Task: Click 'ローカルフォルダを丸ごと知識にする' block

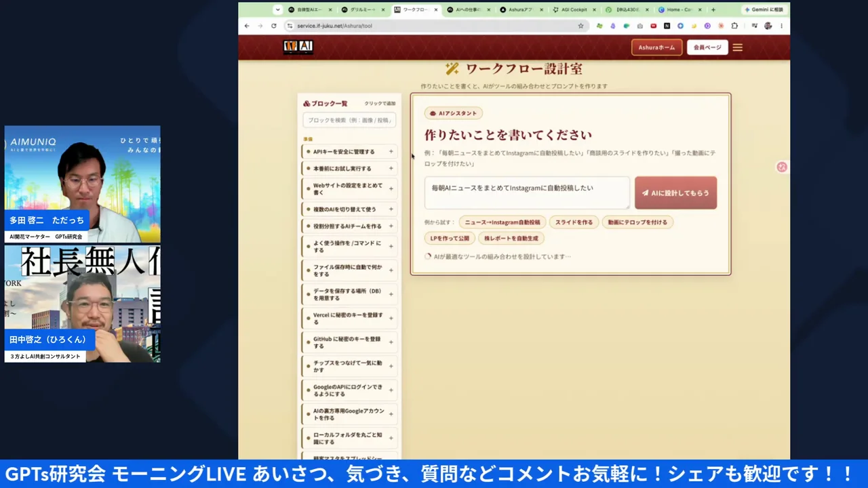Action: (x=349, y=439)
